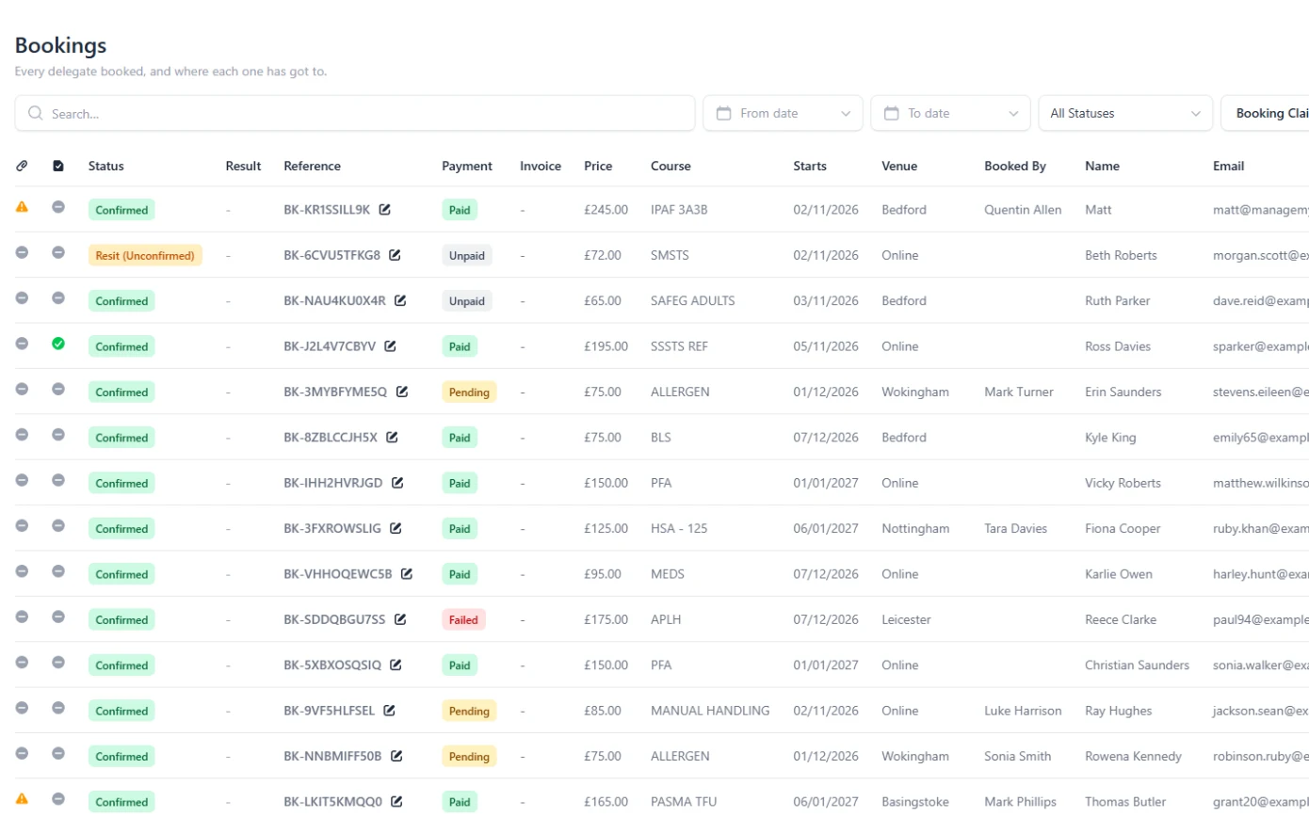Click the 'Unpaid' badge in the SMSTS row
This screenshot has width=1309, height=817.
pos(467,255)
